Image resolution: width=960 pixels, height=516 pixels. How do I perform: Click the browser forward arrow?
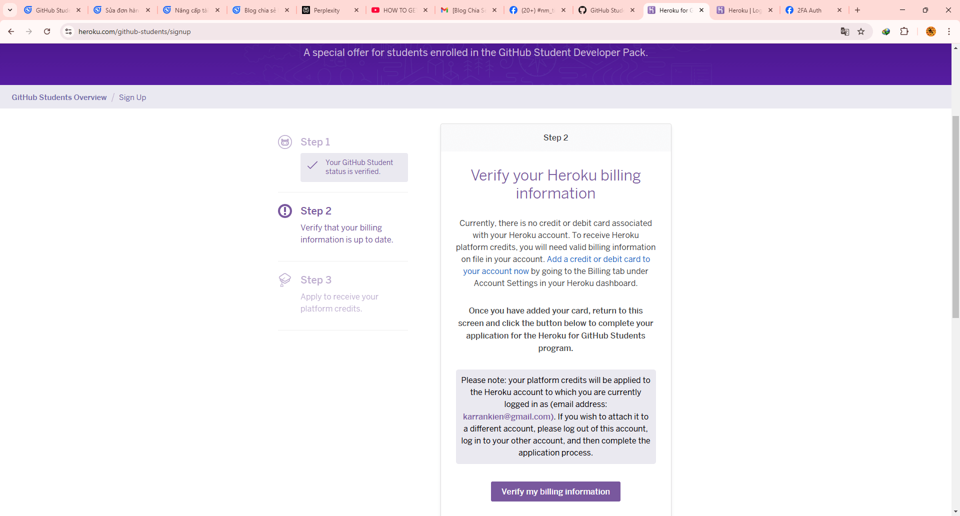(29, 31)
